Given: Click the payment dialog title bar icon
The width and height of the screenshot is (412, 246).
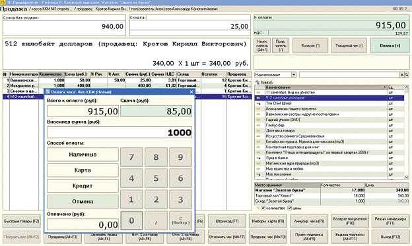Looking at the screenshot, I should click(48, 92).
